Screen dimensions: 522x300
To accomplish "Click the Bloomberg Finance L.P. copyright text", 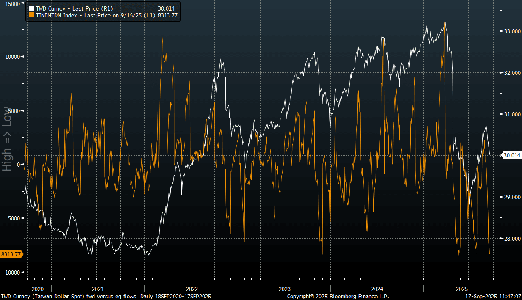I will [x=338, y=297].
